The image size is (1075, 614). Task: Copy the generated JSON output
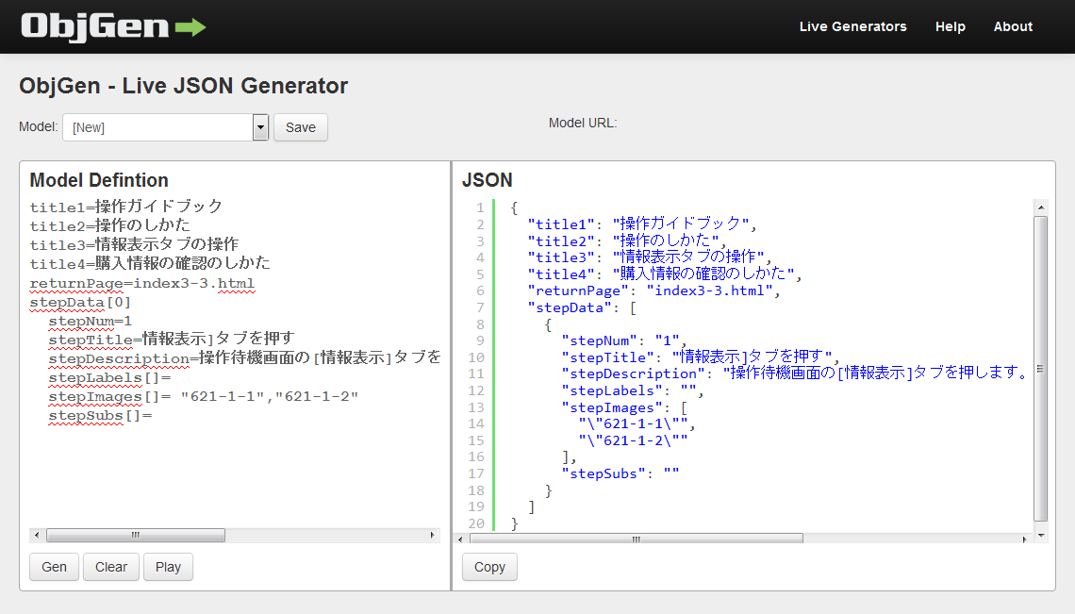pos(488,567)
